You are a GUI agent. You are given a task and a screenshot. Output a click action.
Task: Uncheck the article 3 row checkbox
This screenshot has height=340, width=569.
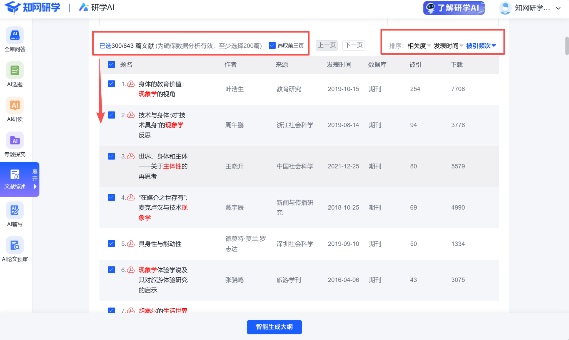(111, 156)
